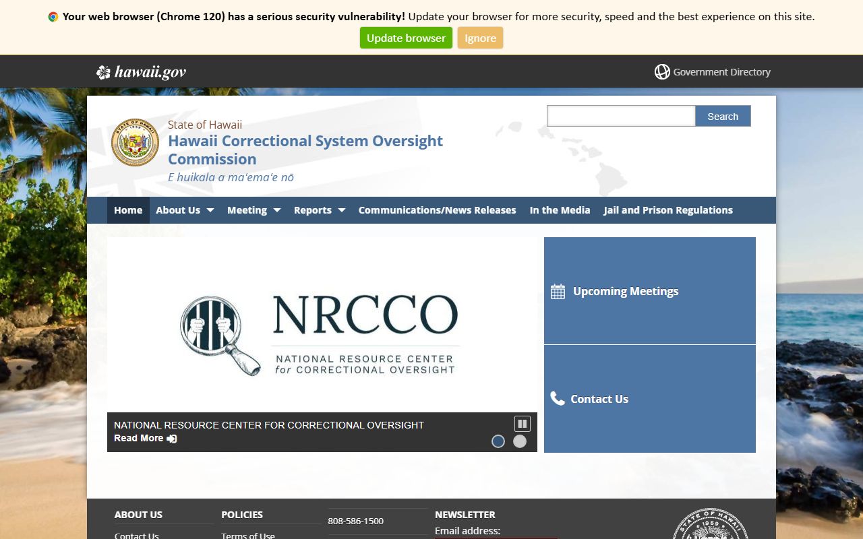Viewport: 863px width, 539px height.
Task: Click the State of Hawaii seal in header
Action: point(135,142)
